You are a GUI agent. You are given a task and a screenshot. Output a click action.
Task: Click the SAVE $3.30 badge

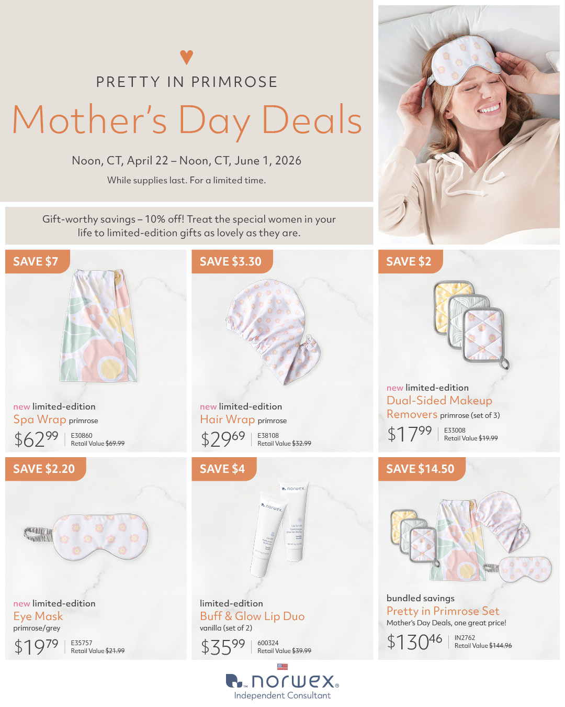click(231, 261)
